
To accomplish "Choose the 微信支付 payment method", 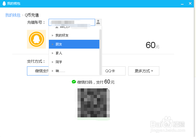I will pos(38,71).
